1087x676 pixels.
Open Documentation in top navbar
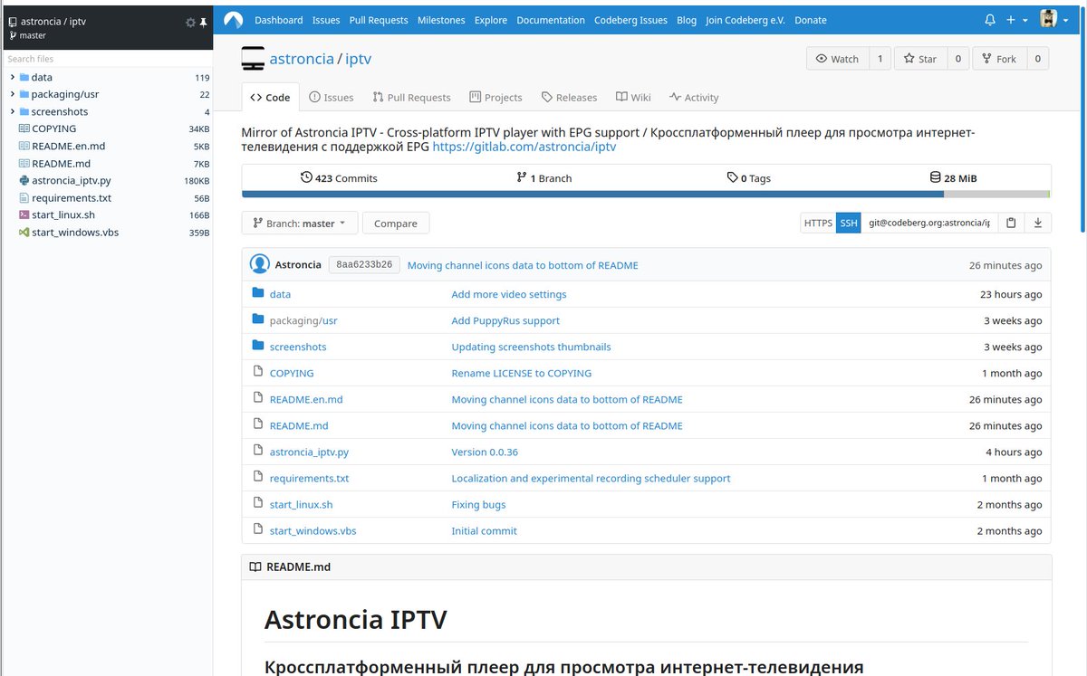(551, 20)
